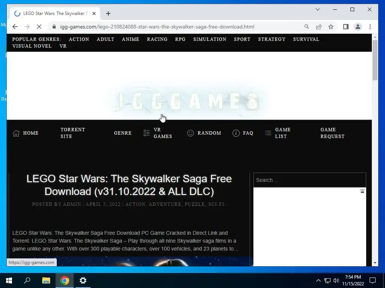Image resolution: width=385 pixels, height=288 pixels.
Task: Bookmark this page with the star icon
Action: (x=331, y=27)
